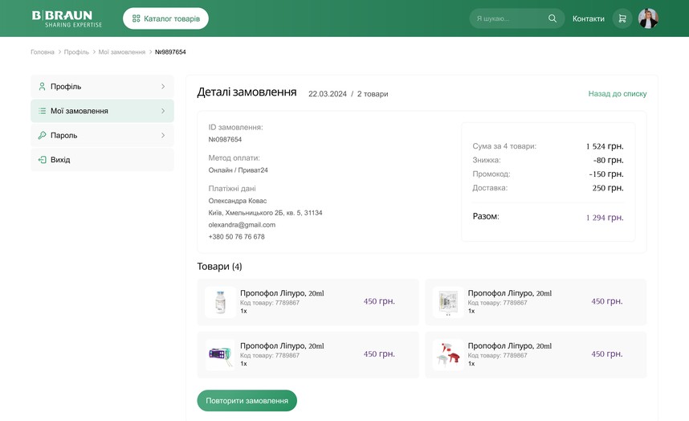This screenshot has width=689, height=421.
Task: Open Профіль sidebar item
Action: 102,87
